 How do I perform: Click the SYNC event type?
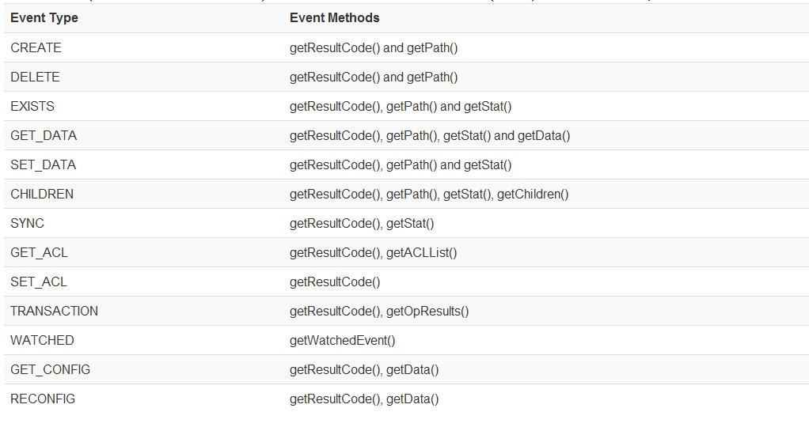(x=28, y=223)
